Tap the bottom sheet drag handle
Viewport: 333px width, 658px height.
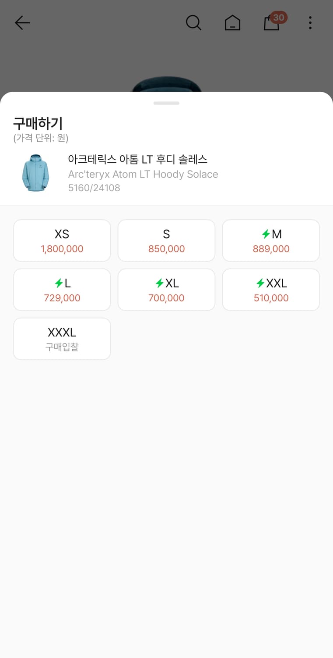[x=166, y=103]
